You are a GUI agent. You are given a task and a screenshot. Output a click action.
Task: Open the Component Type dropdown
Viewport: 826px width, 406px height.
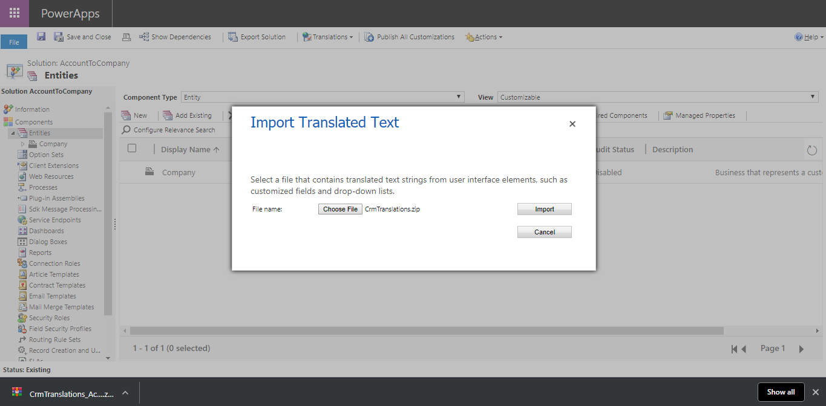click(x=323, y=97)
